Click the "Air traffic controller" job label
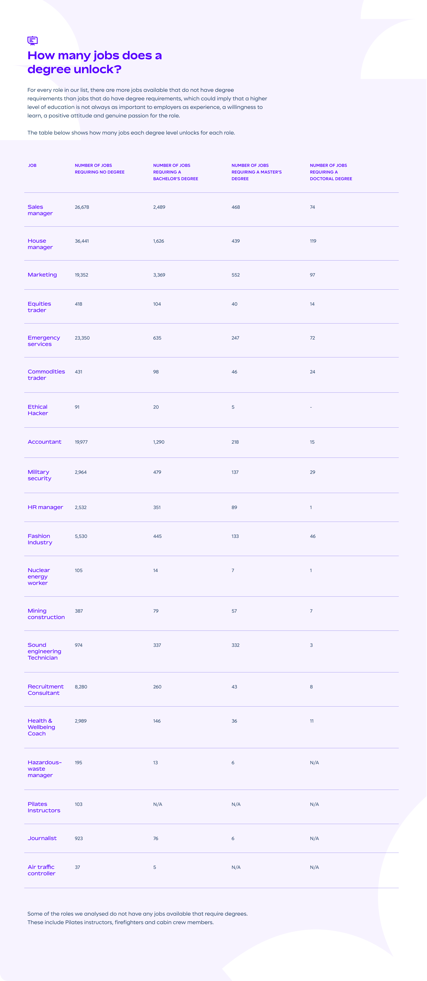 (x=41, y=870)
